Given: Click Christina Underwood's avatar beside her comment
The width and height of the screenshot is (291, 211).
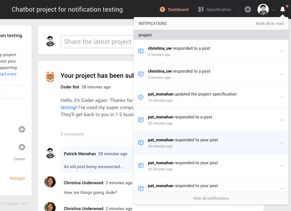Looking at the screenshot, I should point(50,182).
